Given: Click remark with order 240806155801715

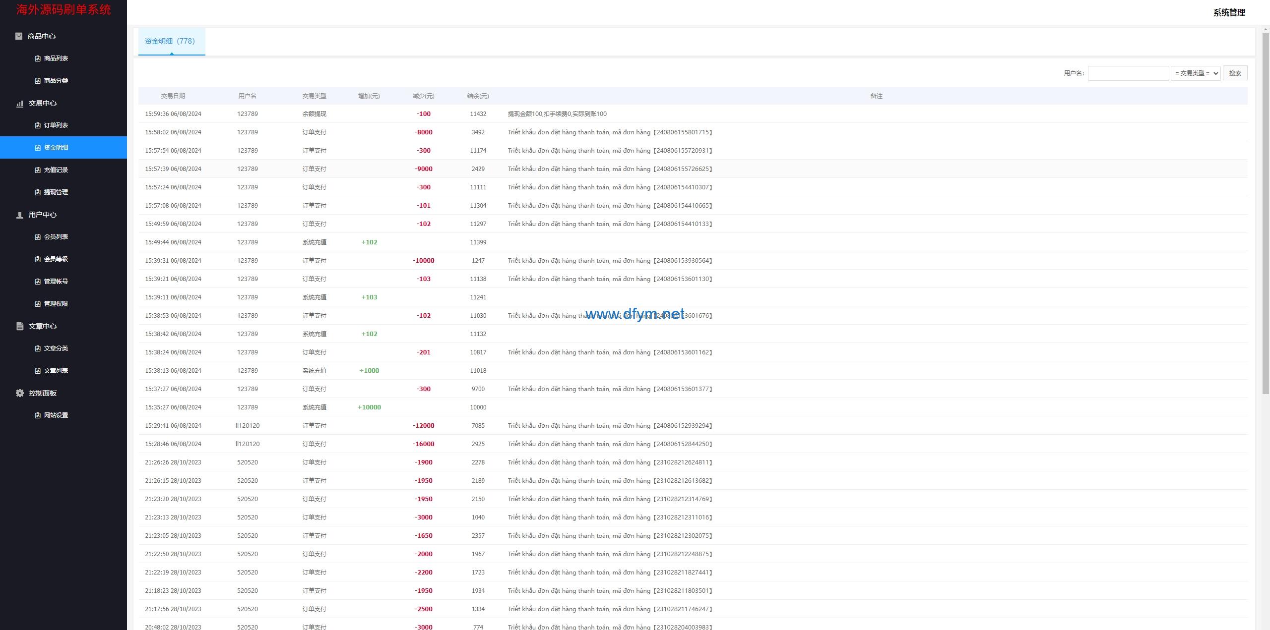Looking at the screenshot, I should pyautogui.click(x=610, y=132).
